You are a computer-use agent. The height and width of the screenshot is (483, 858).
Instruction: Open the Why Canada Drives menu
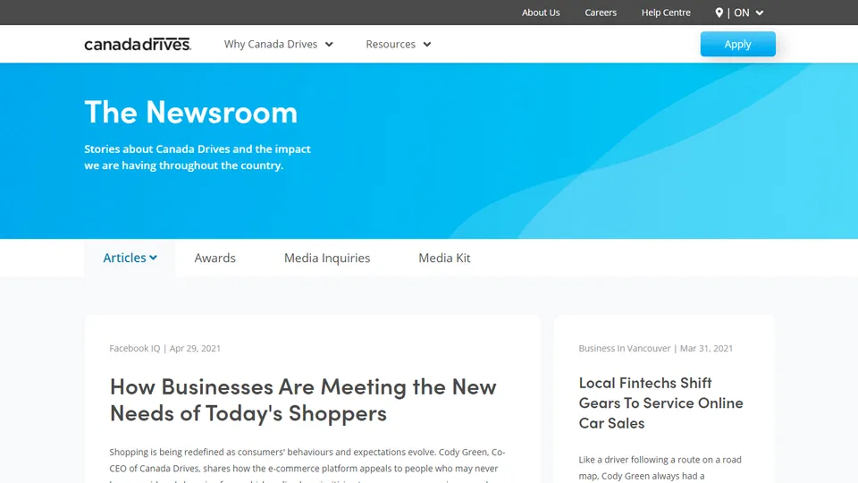point(279,44)
